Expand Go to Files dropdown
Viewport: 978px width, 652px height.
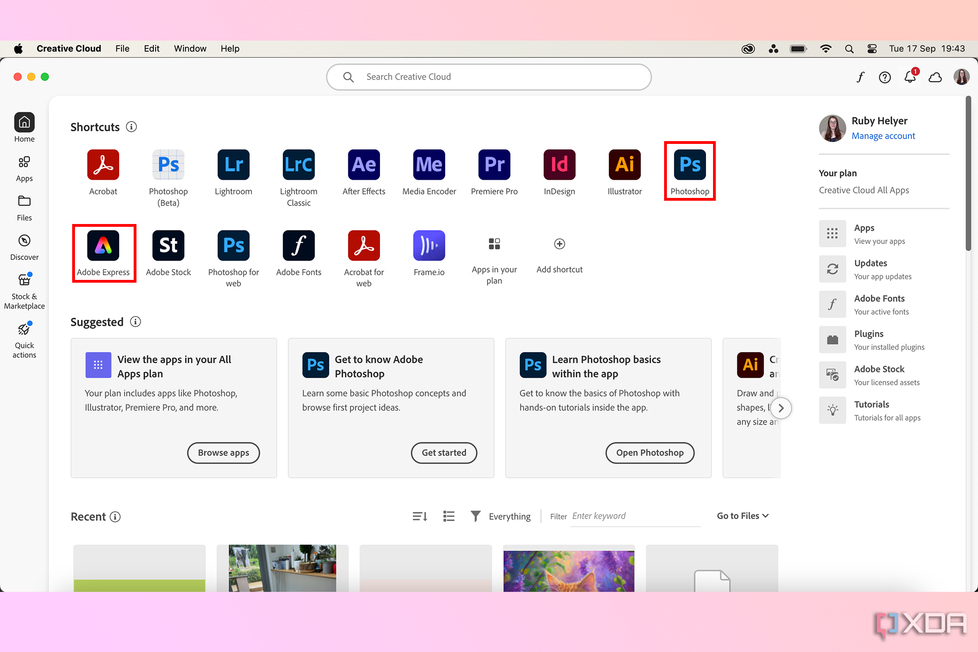[743, 516]
